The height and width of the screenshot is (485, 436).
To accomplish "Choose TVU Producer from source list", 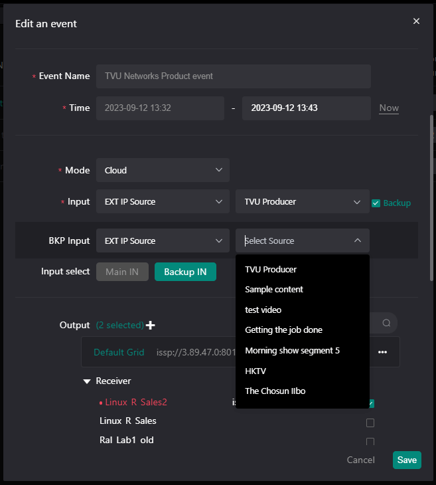I will tap(303, 270).
